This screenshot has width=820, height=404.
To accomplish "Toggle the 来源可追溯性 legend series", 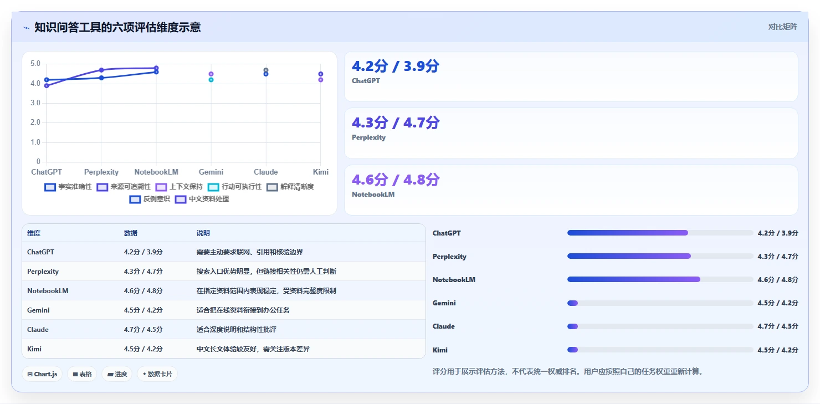I will click(x=124, y=187).
